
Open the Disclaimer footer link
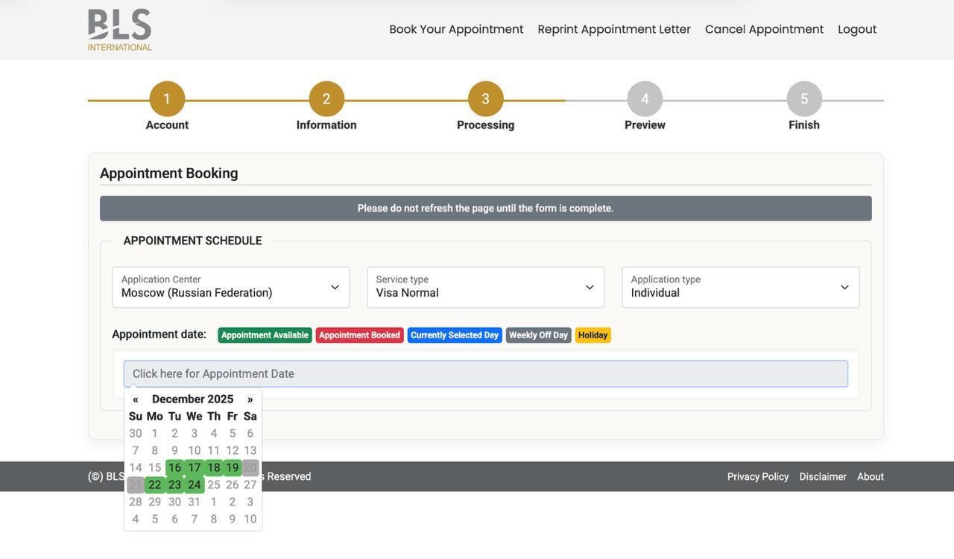click(823, 477)
